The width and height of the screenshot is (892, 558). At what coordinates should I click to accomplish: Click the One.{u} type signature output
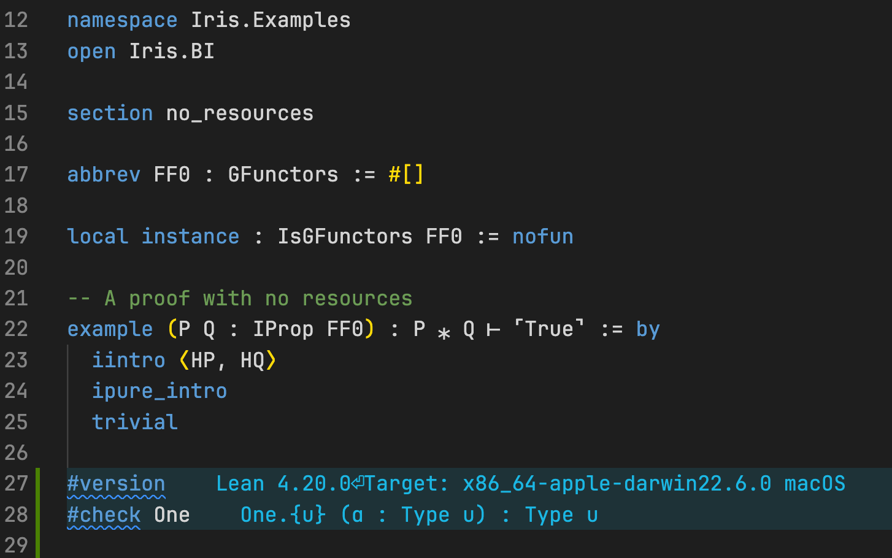[418, 514]
